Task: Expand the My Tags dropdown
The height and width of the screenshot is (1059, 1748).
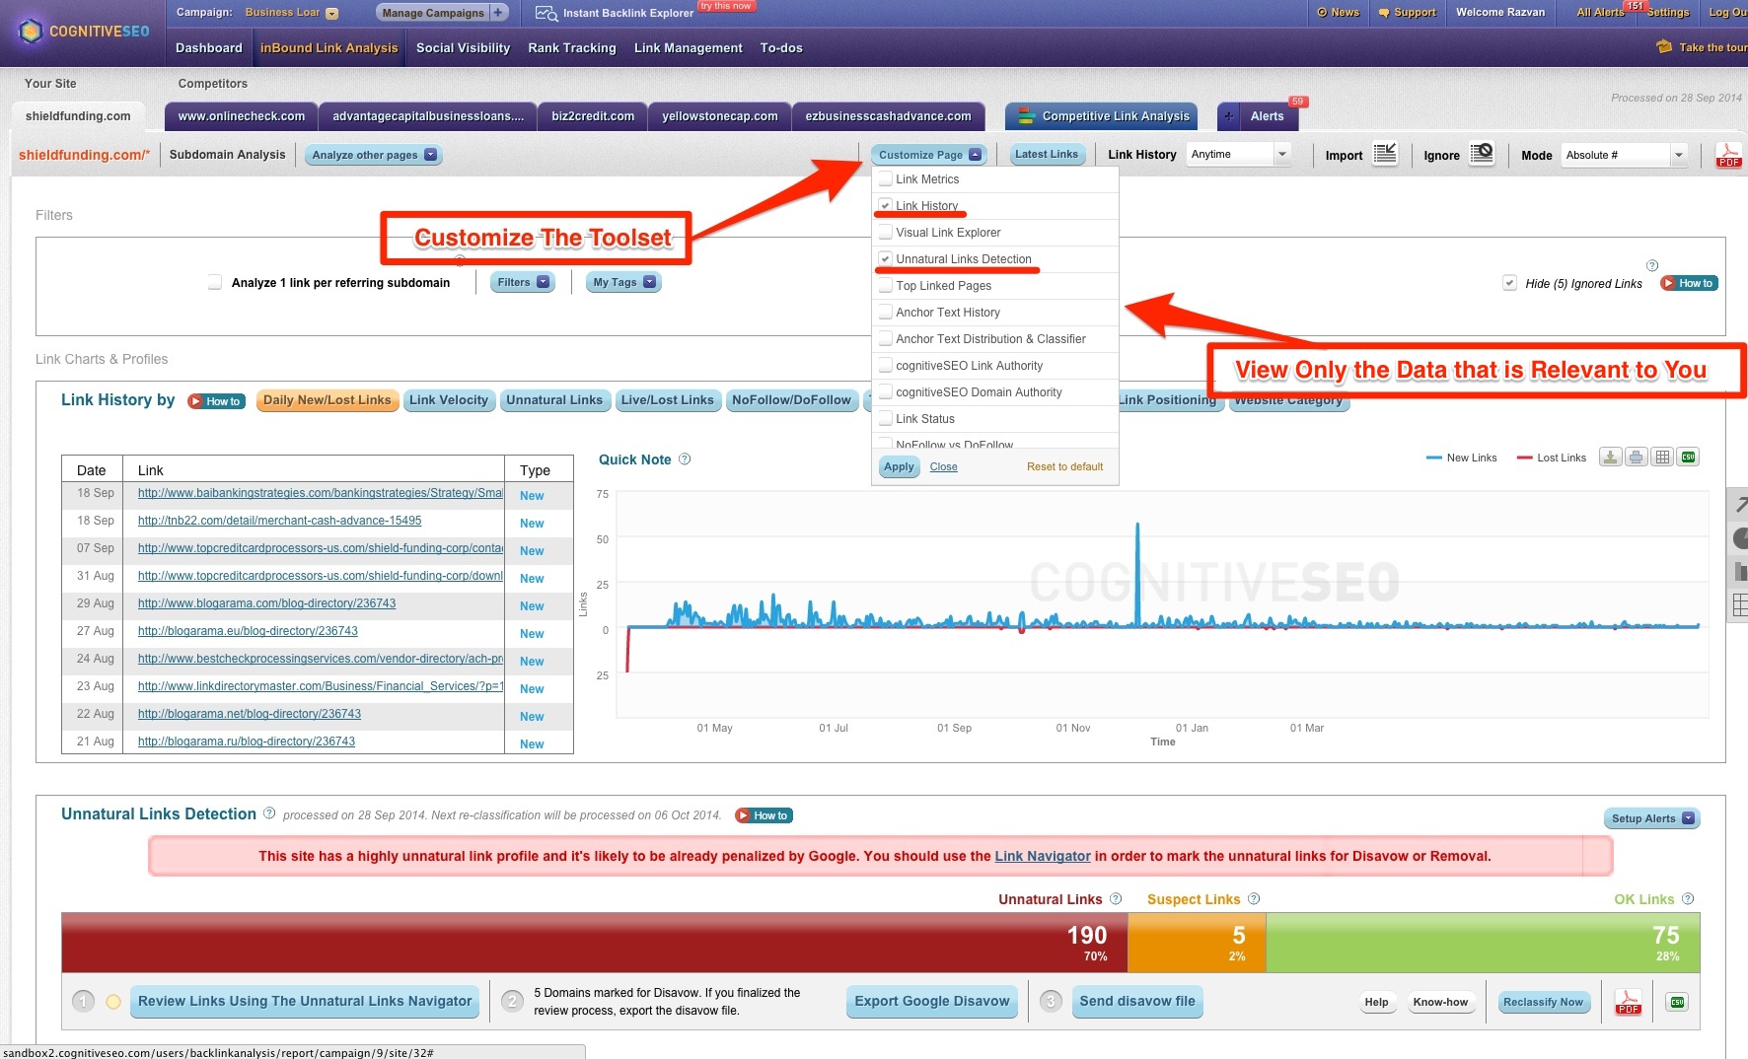Action: (622, 282)
